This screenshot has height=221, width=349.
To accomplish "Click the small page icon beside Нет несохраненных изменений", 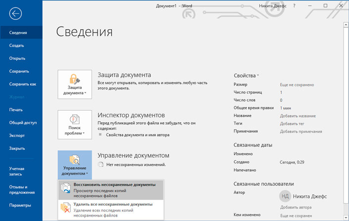I will (x=100, y=165).
